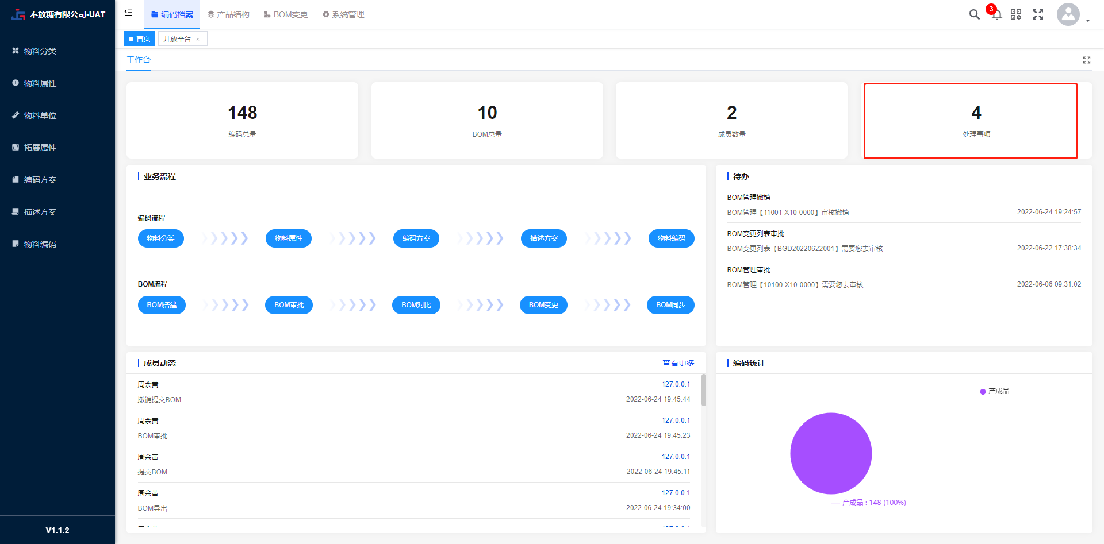Open the BOM变更 top menu

pos(286,14)
